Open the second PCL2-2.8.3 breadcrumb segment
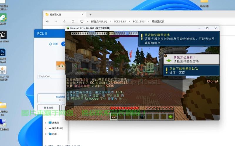 139,21
